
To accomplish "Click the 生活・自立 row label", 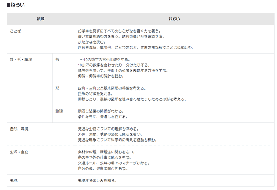I will pyautogui.click(x=19, y=152).
